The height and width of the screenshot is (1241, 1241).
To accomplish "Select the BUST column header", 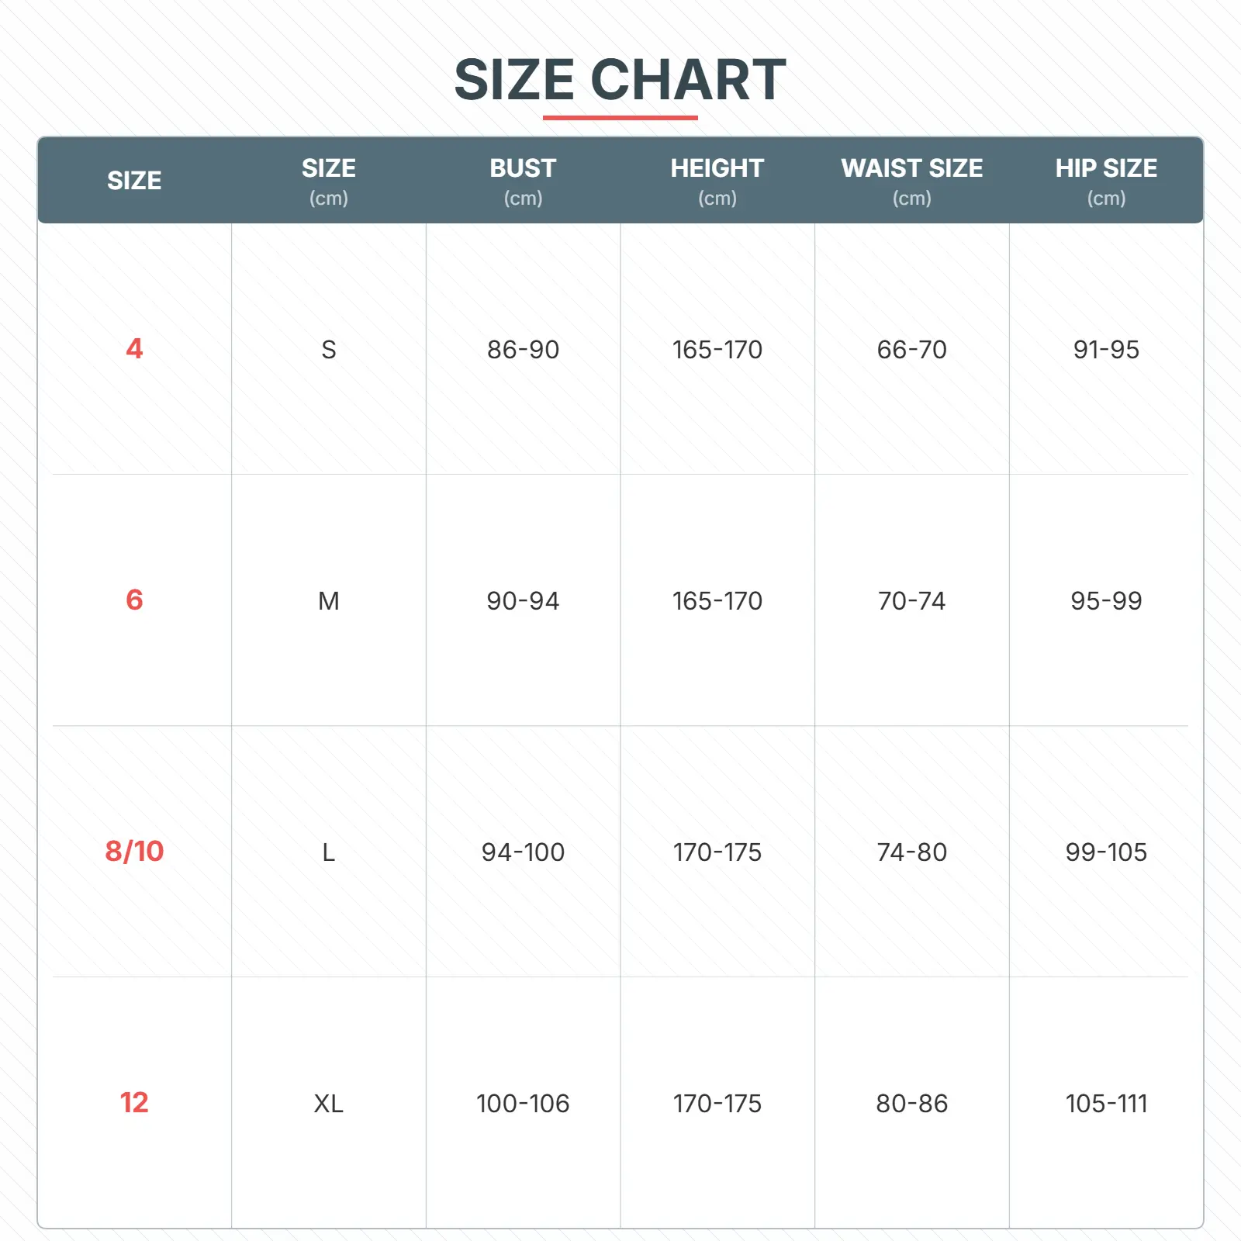I will point(523,181).
